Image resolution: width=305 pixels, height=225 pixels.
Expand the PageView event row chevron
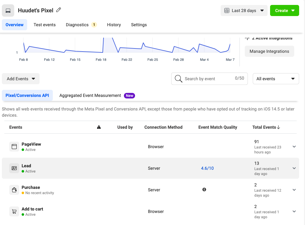294,147
